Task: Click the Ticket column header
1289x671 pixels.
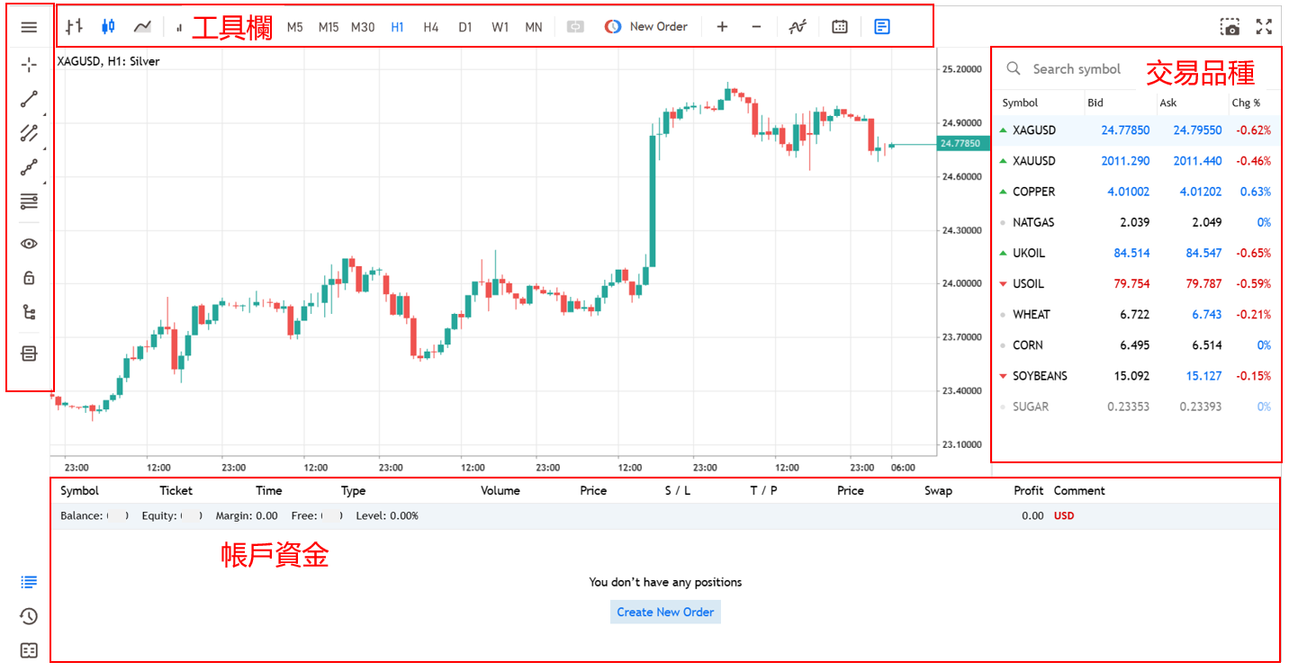Action: coord(176,490)
